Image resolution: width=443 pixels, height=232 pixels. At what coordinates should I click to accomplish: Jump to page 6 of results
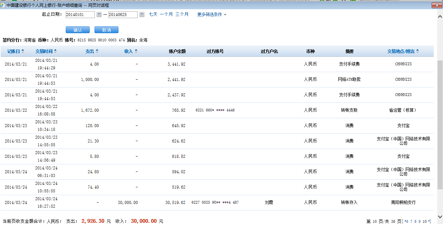point(407,221)
